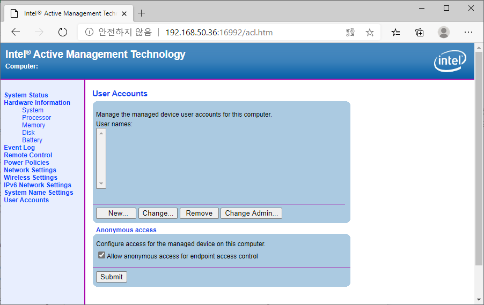Viewport: 484px width, 305px height.
Task: Minimize the browser window
Action: tap(422, 9)
